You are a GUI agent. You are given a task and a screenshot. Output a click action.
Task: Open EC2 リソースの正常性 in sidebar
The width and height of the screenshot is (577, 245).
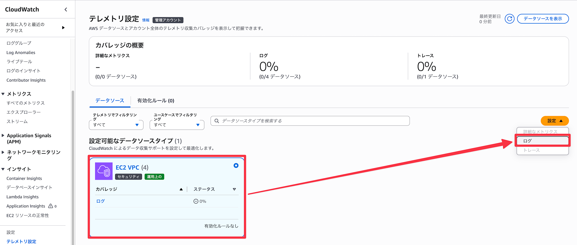(28, 215)
